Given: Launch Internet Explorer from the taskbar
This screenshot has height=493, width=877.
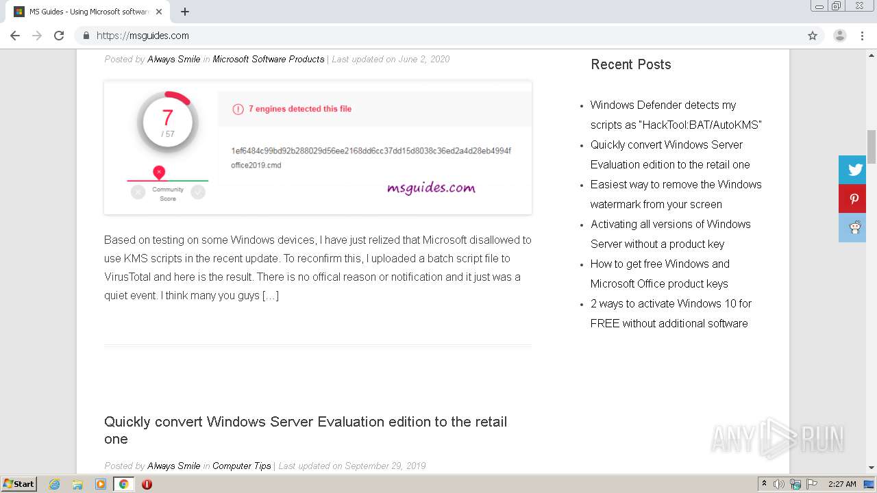Looking at the screenshot, I should 55,484.
